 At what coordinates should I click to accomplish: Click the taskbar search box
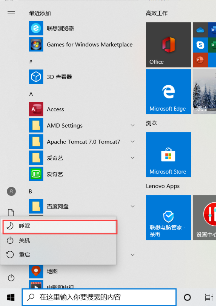point(99,297)
